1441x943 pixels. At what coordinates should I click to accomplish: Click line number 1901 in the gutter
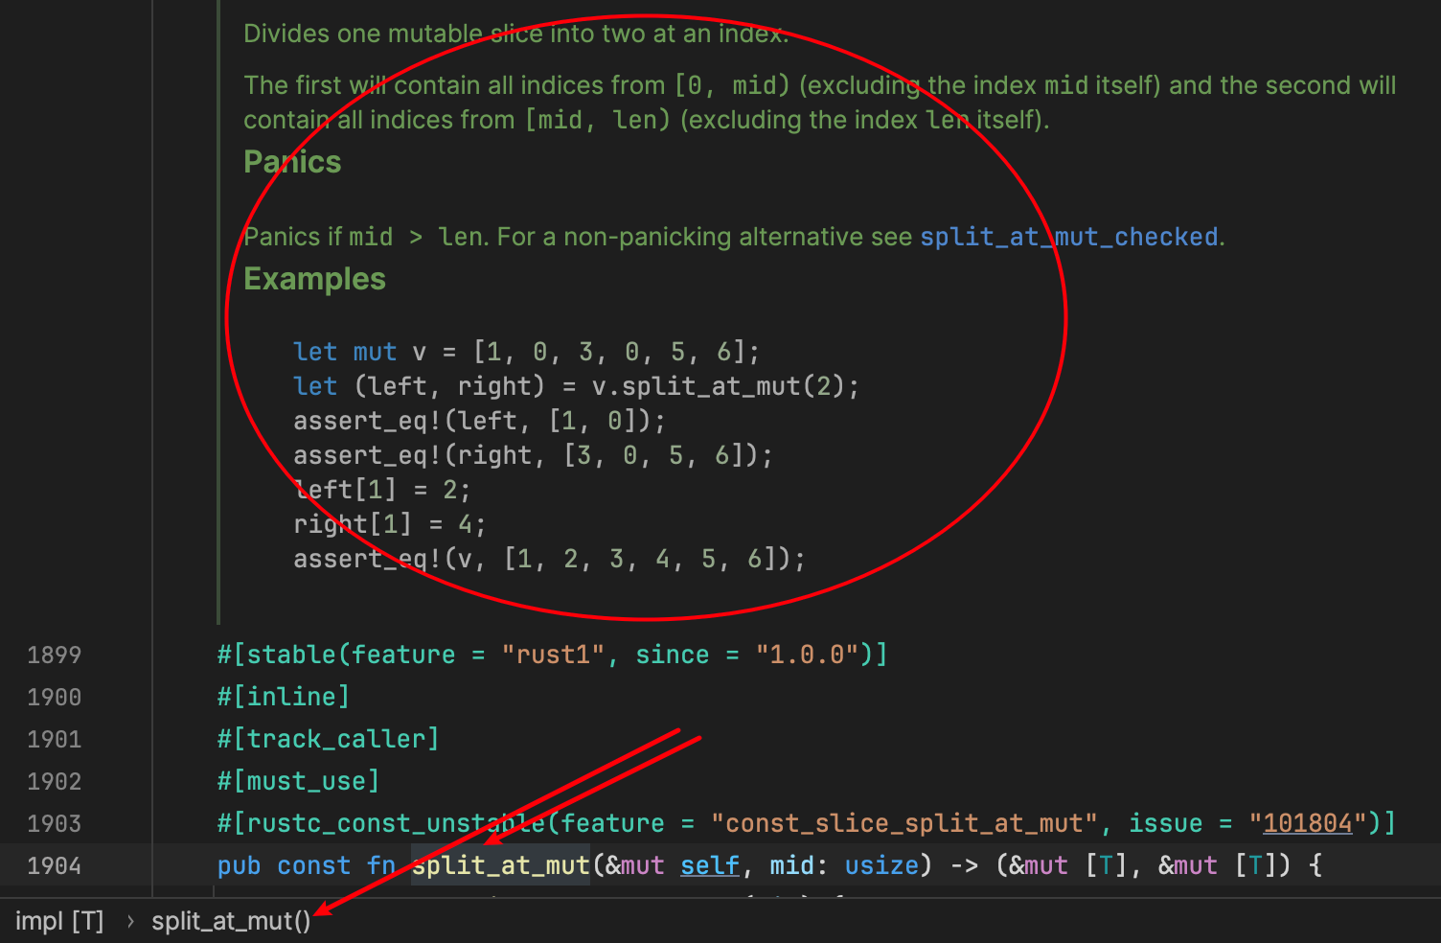click(x=55, y=739)
